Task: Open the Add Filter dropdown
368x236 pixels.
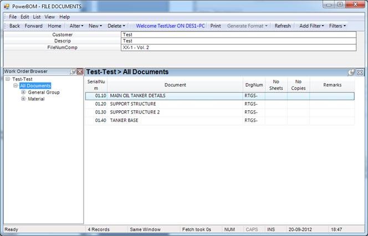Action: point(311,25)
